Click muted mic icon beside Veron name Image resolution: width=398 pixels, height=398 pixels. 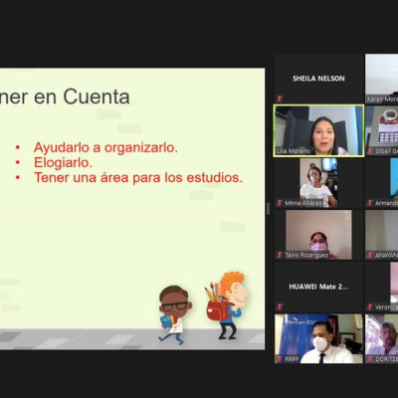click(370, 307)
